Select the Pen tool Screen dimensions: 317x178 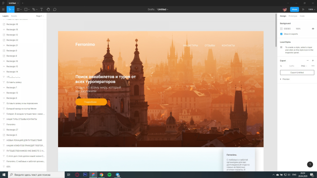pyautogui.click(x=34, y=10)
